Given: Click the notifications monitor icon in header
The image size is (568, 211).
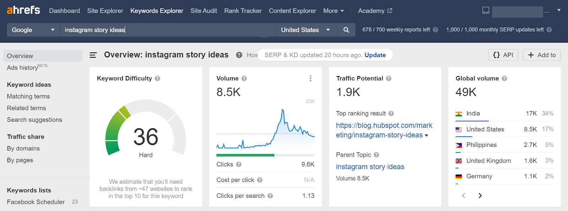Looking at the screenshot, I should coord(486,11).
